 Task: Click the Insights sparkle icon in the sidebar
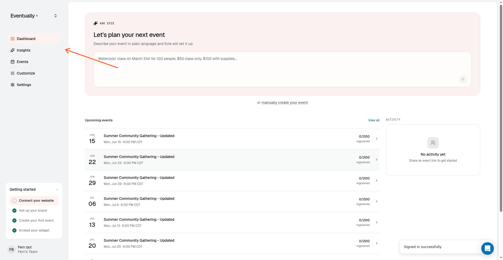tap(13, 50)
